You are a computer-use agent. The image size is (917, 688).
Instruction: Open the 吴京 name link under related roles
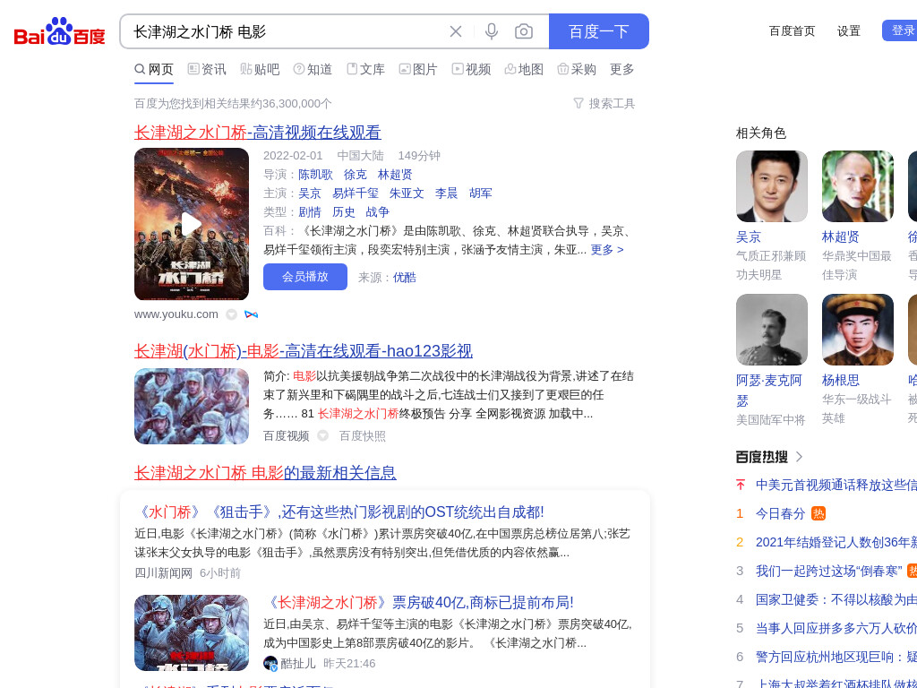pyautogui.click(x=749, y=236)
